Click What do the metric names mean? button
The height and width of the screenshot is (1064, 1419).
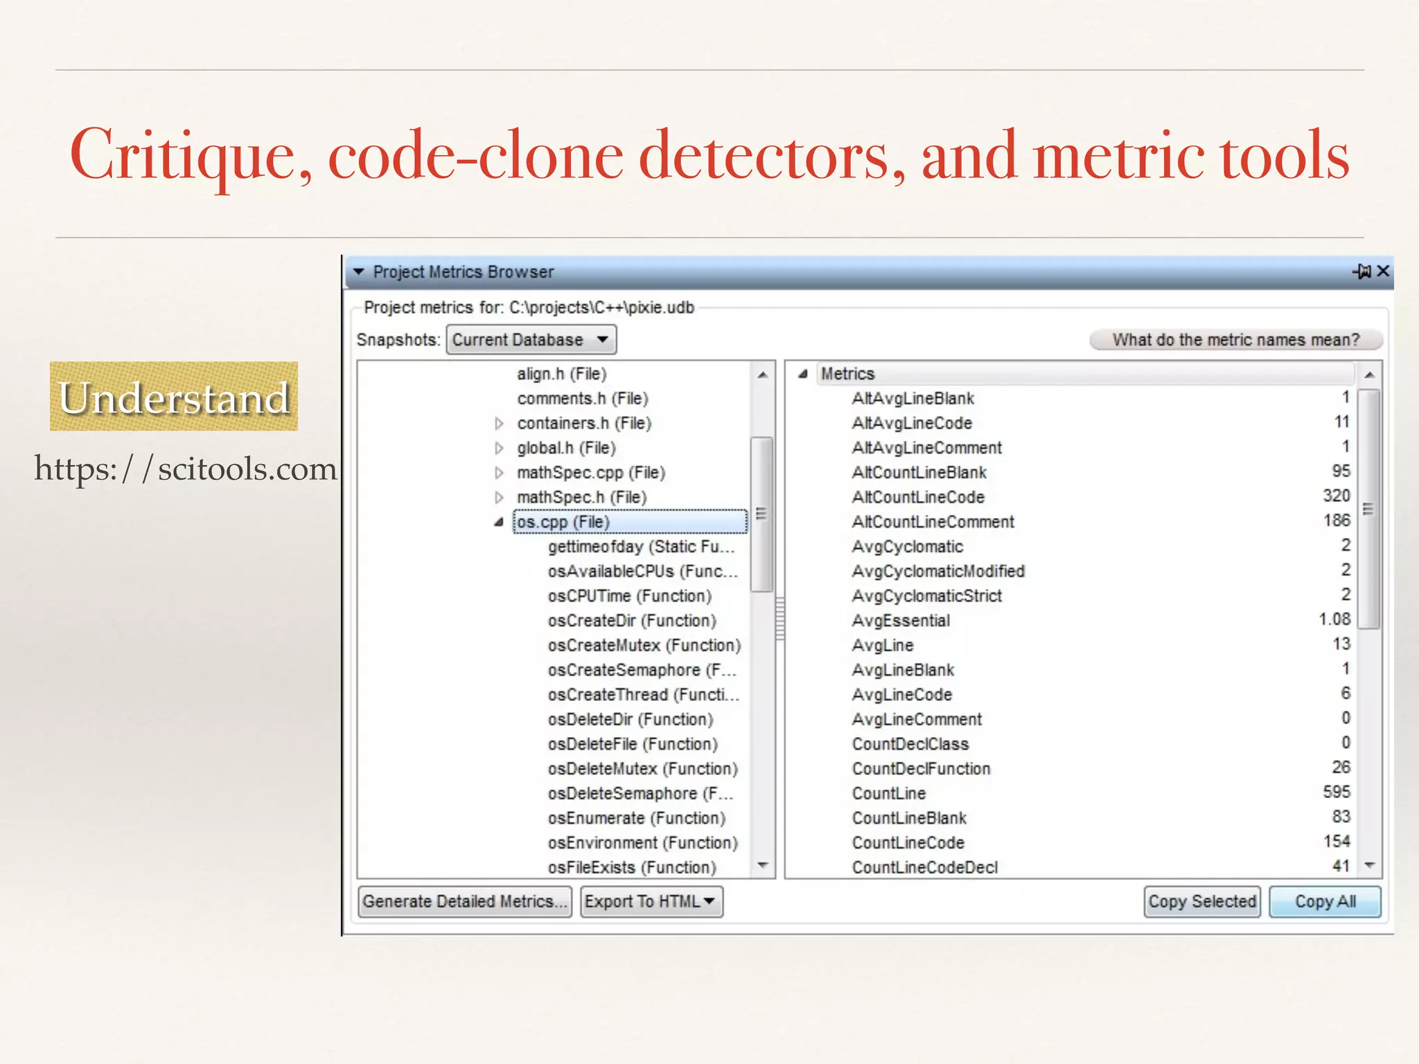pos(1236,339)
